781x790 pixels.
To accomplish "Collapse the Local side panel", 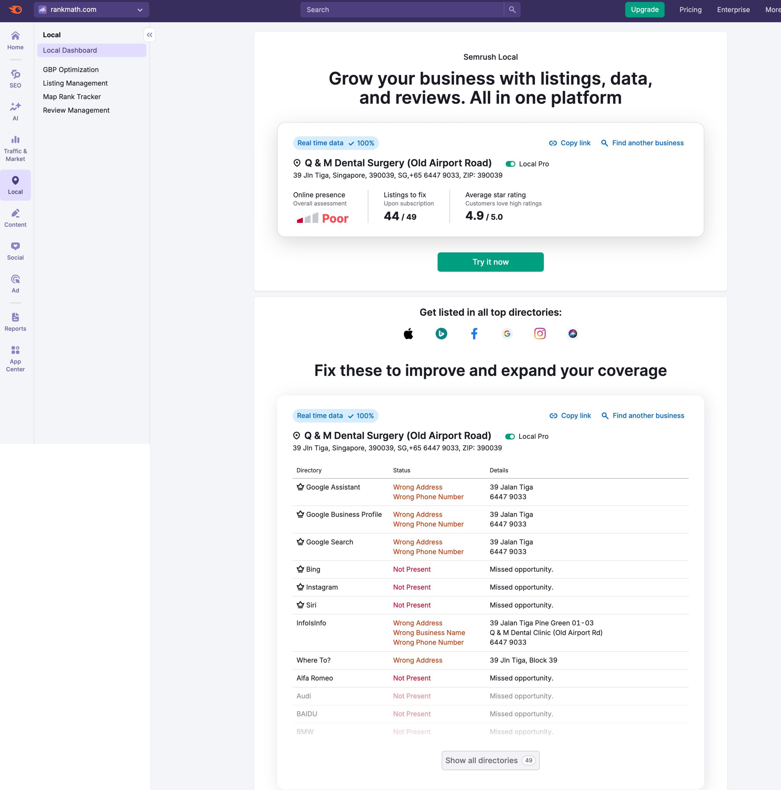I will coord(150,35).
